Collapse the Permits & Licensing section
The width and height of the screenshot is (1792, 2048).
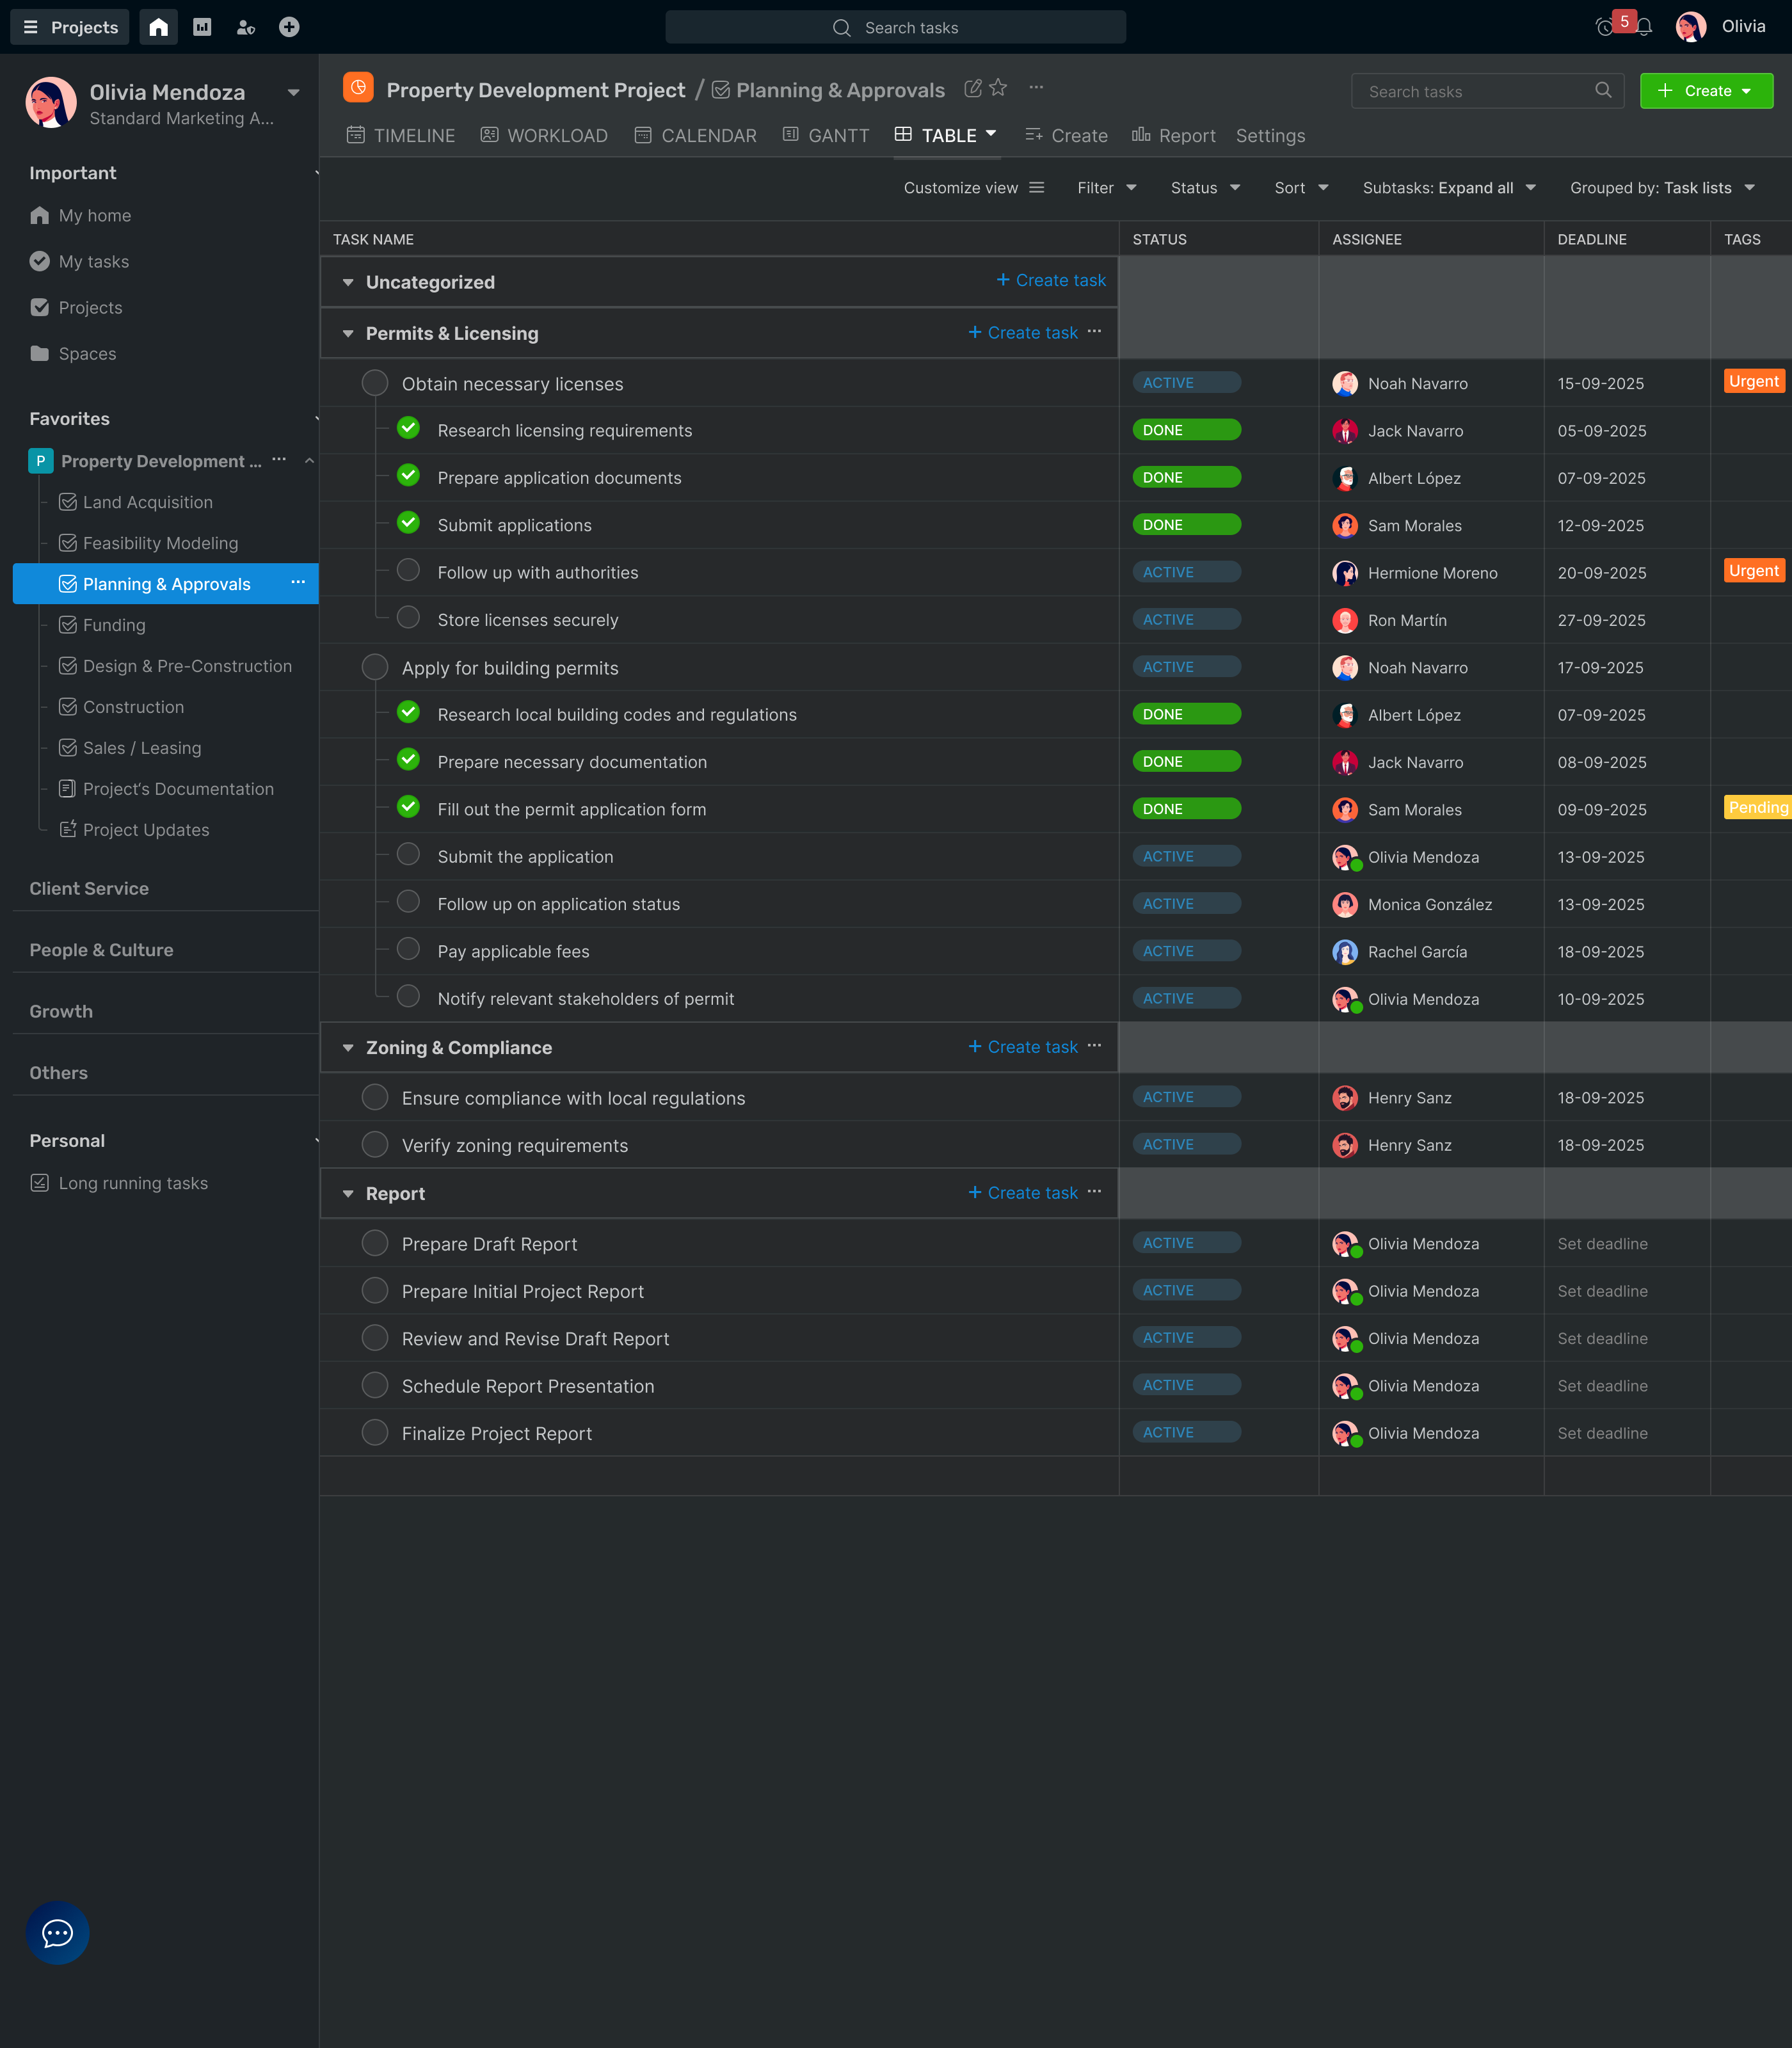click(x=347, y=333)
